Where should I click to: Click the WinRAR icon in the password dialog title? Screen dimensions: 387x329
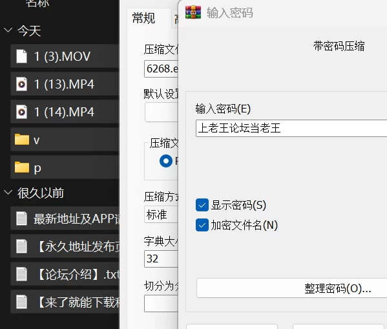[x=193, y=12]
